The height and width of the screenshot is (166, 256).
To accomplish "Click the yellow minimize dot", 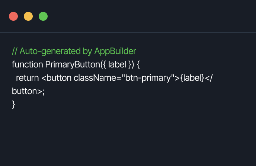I will [x=28, y=16].
